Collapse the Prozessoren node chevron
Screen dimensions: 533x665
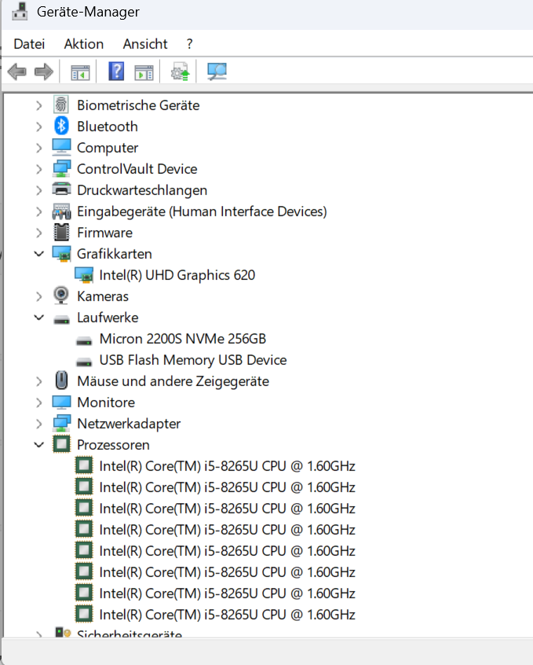(39, 444)
